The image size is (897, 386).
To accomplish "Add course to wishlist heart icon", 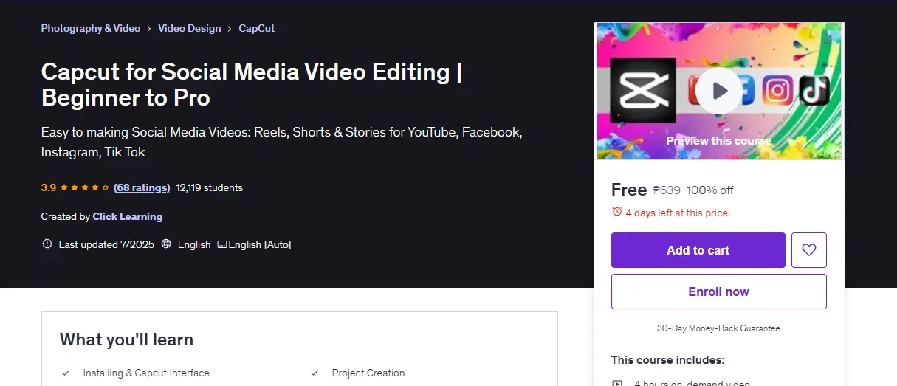I will 809,250.
